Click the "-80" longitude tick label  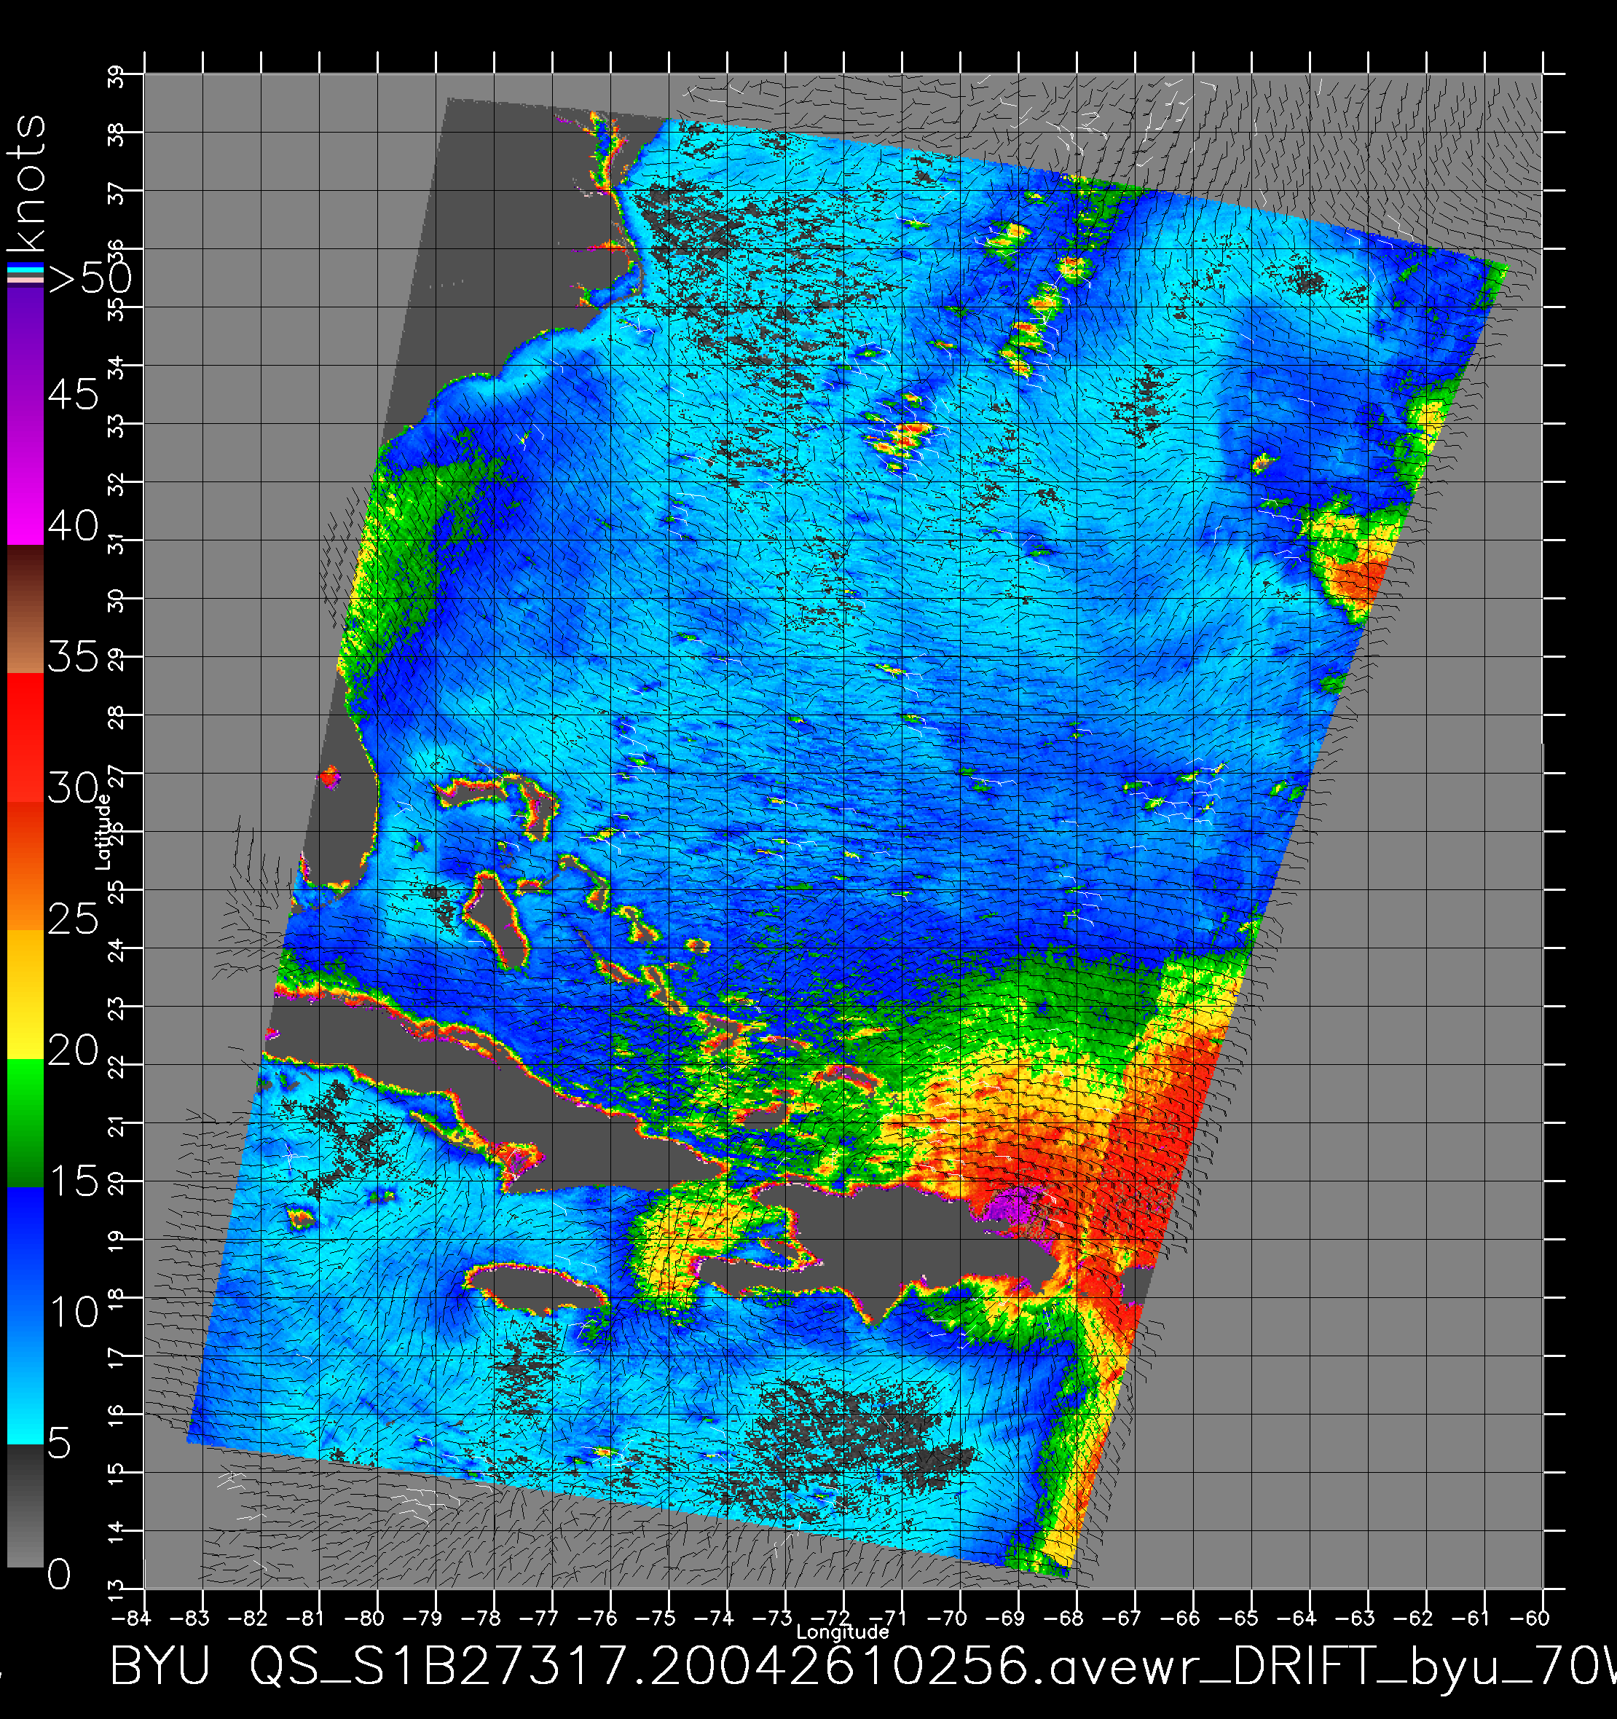(x=364, y=1618)
